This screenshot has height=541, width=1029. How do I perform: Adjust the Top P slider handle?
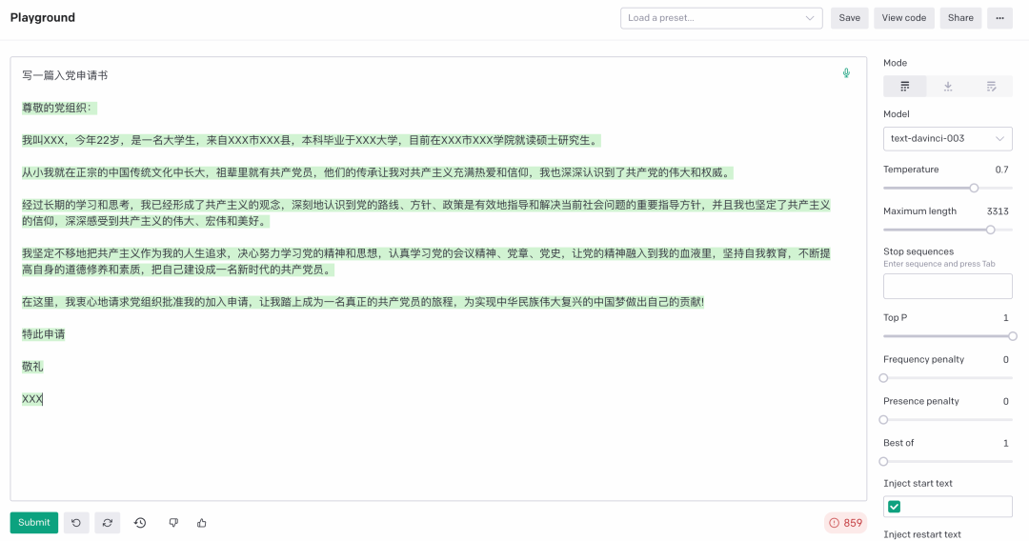[1013, 336]
